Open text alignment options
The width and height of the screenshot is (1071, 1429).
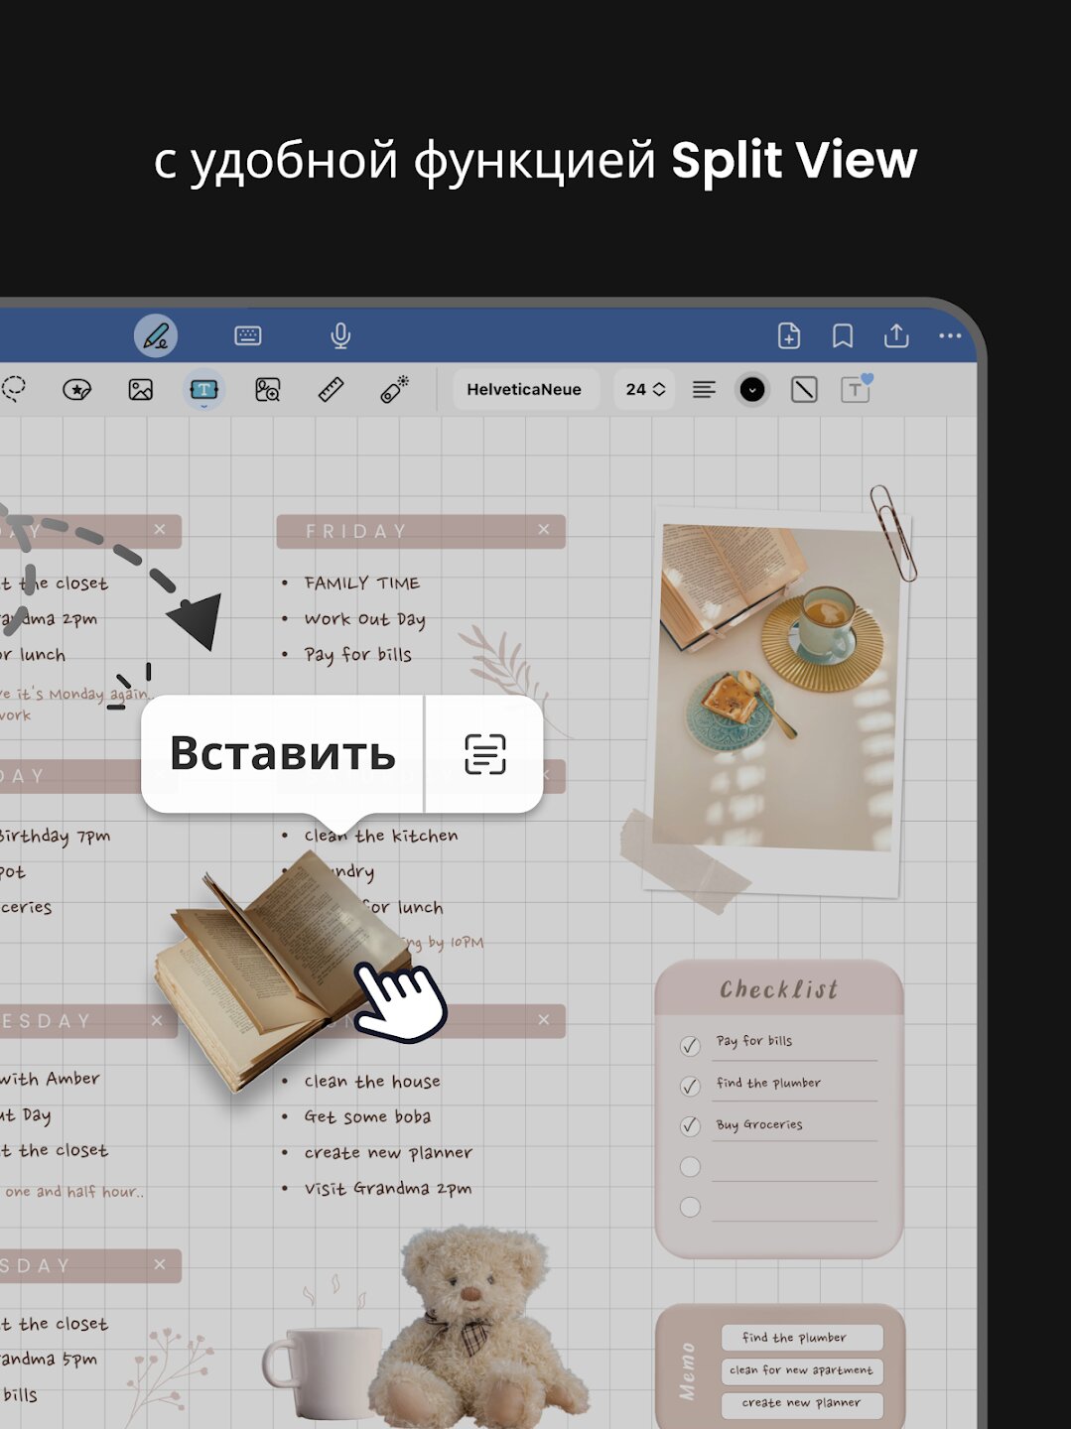point(704,390)
